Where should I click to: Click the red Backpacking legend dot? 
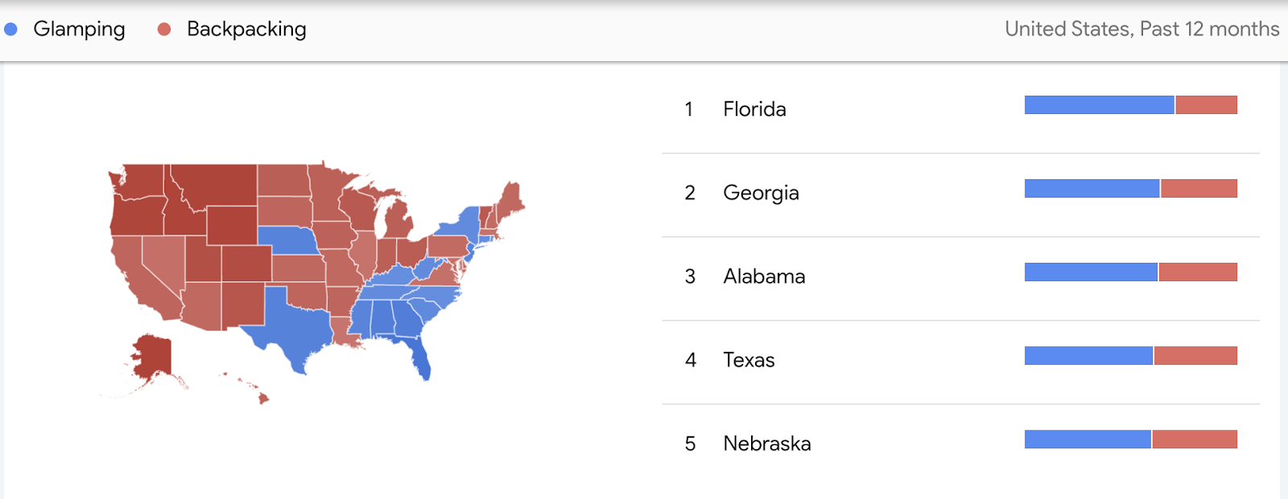pyautogui.click(x=164, y=29)
